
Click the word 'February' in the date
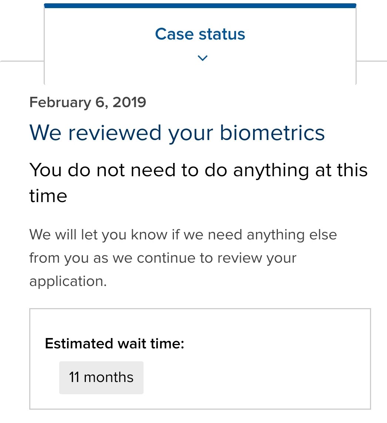pyautogui.click(x=60, y=103)
